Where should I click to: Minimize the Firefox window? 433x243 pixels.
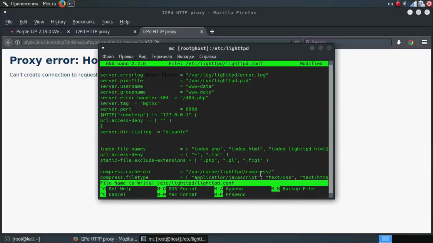(x=410, y=12)
